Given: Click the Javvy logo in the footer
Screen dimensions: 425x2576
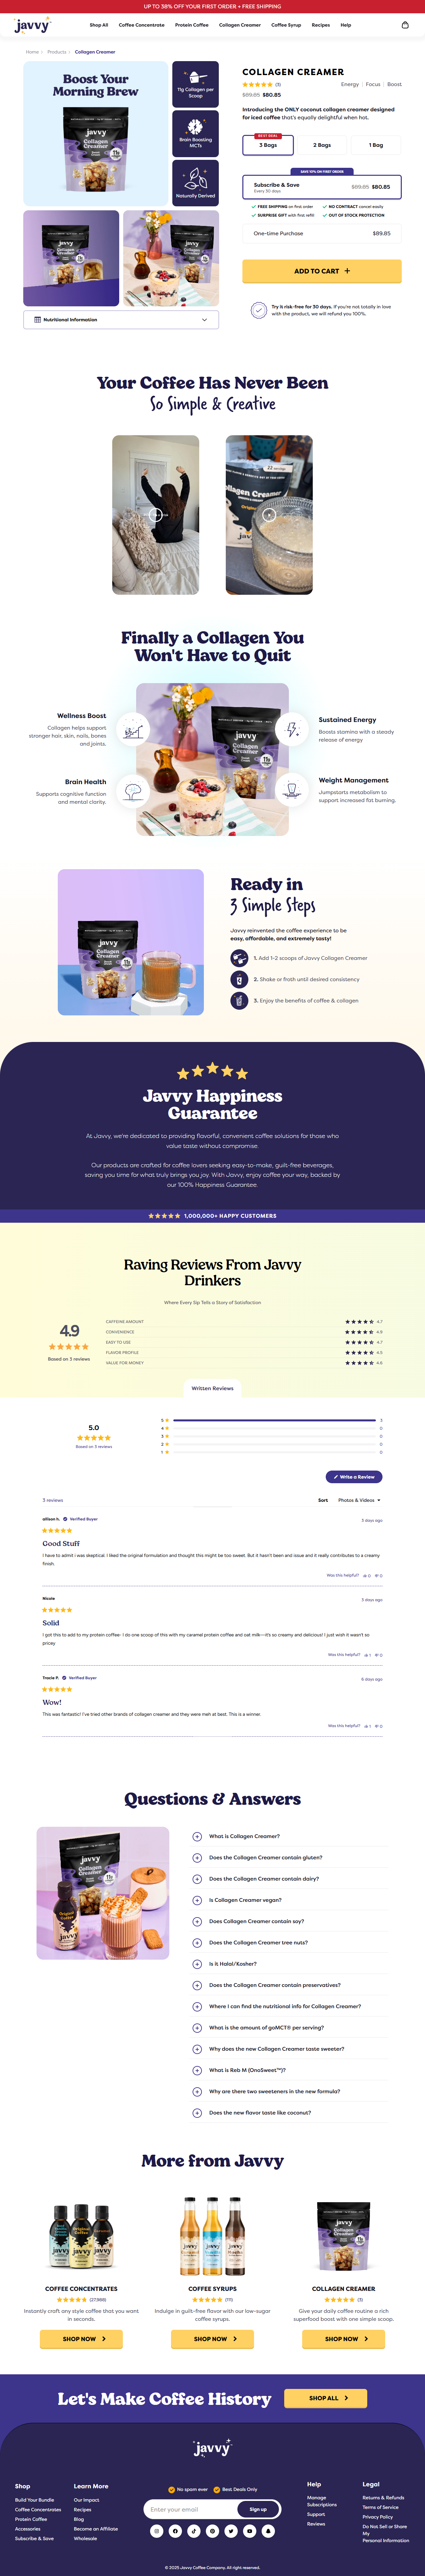Looking at the screenshot, I should point(212,2448).
